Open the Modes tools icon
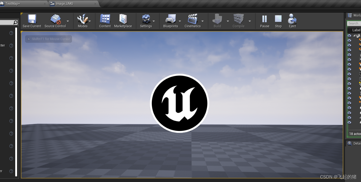Viewport: 361px width, 182px height. pos(82,19)
